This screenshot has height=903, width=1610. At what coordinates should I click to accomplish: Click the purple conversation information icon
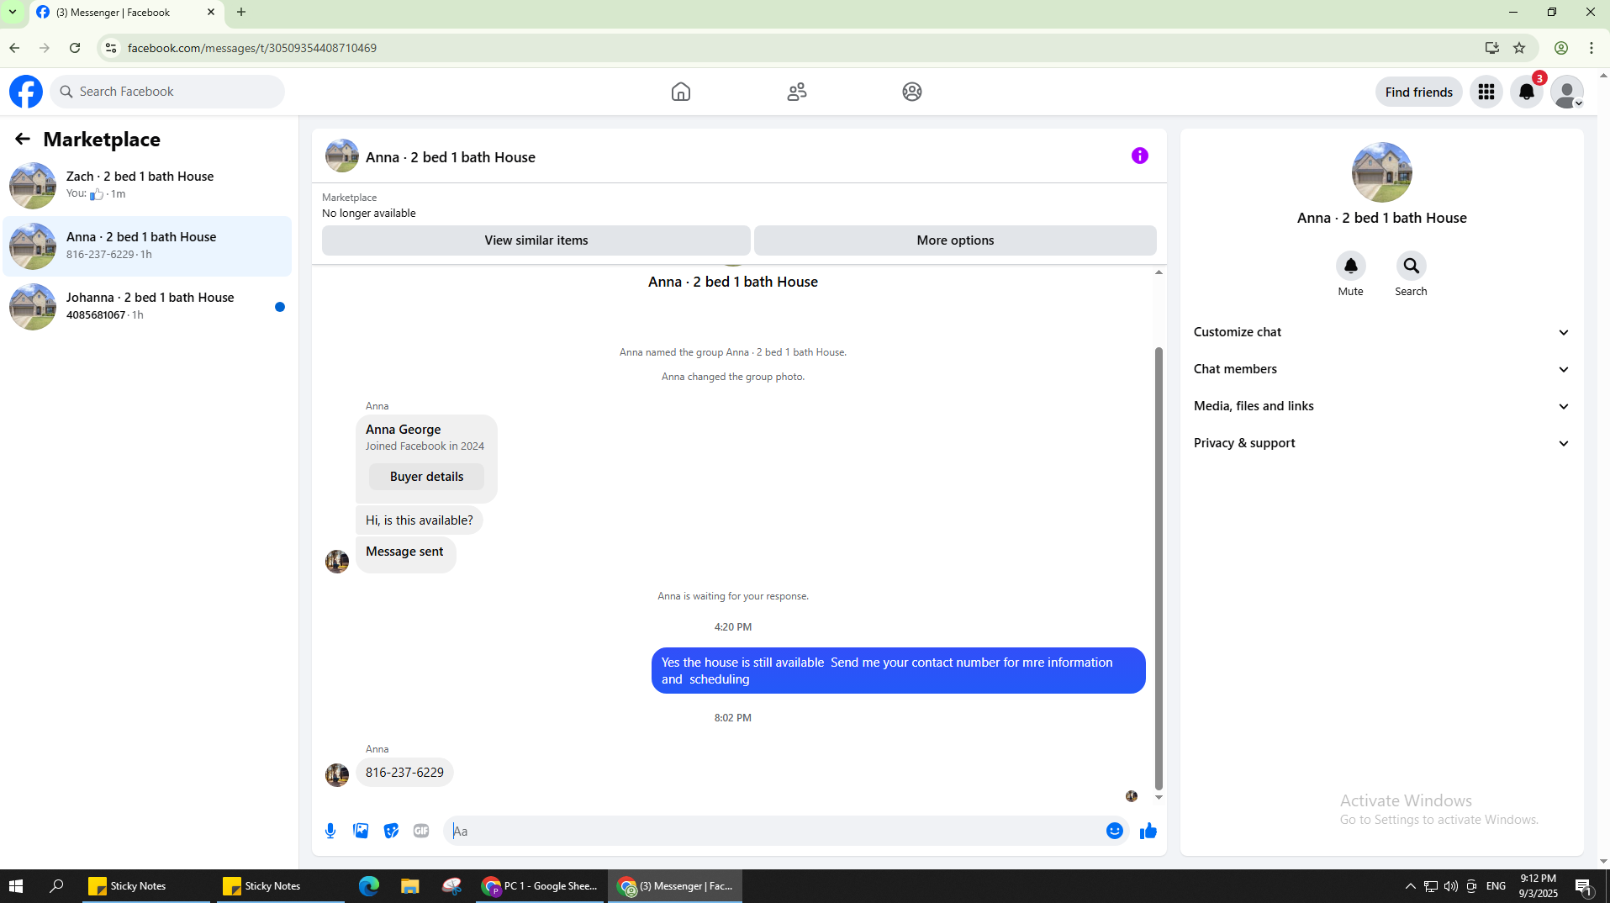tap(1140, 156)
